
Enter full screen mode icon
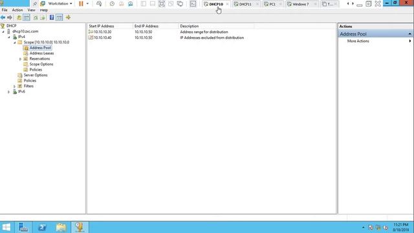(162, 4)
